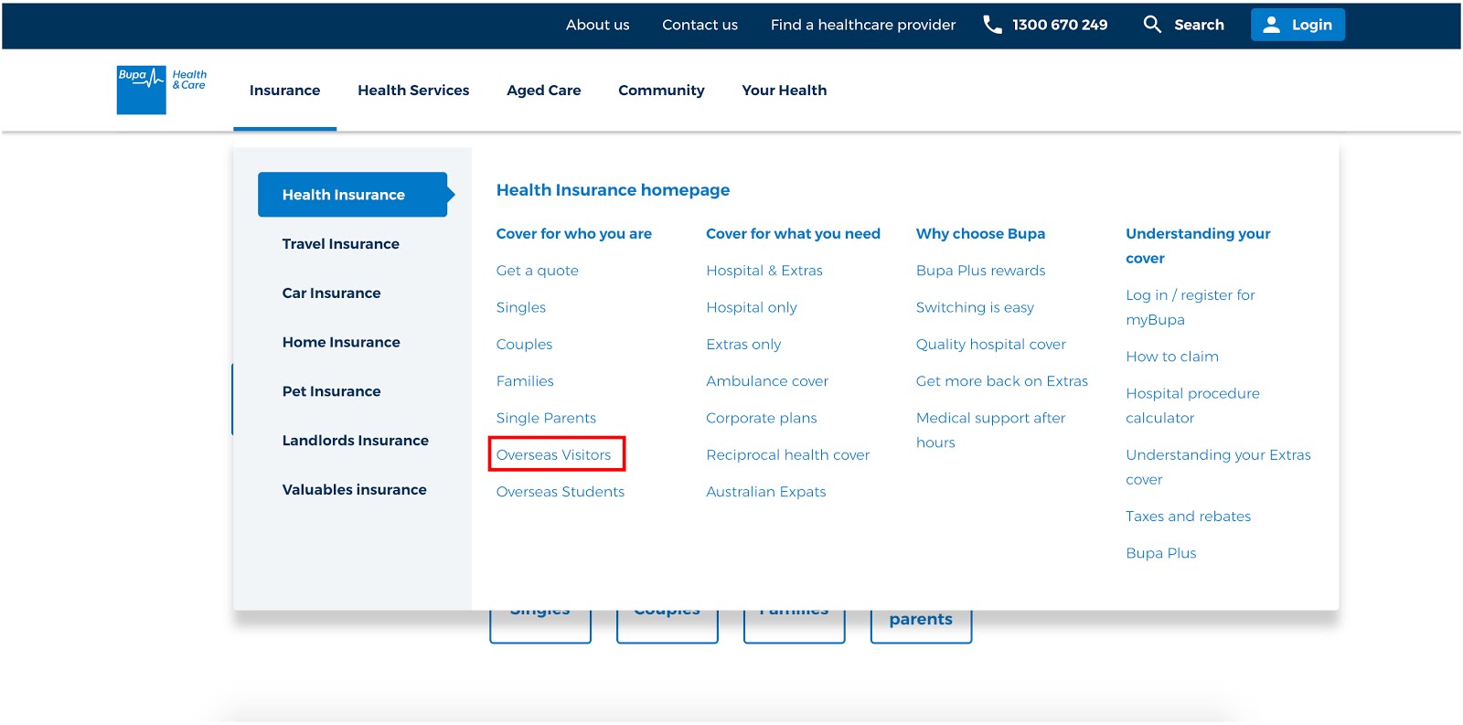Open the Bupa Plus link
The image size is (1463, 725).
[x=1160, y=553]
